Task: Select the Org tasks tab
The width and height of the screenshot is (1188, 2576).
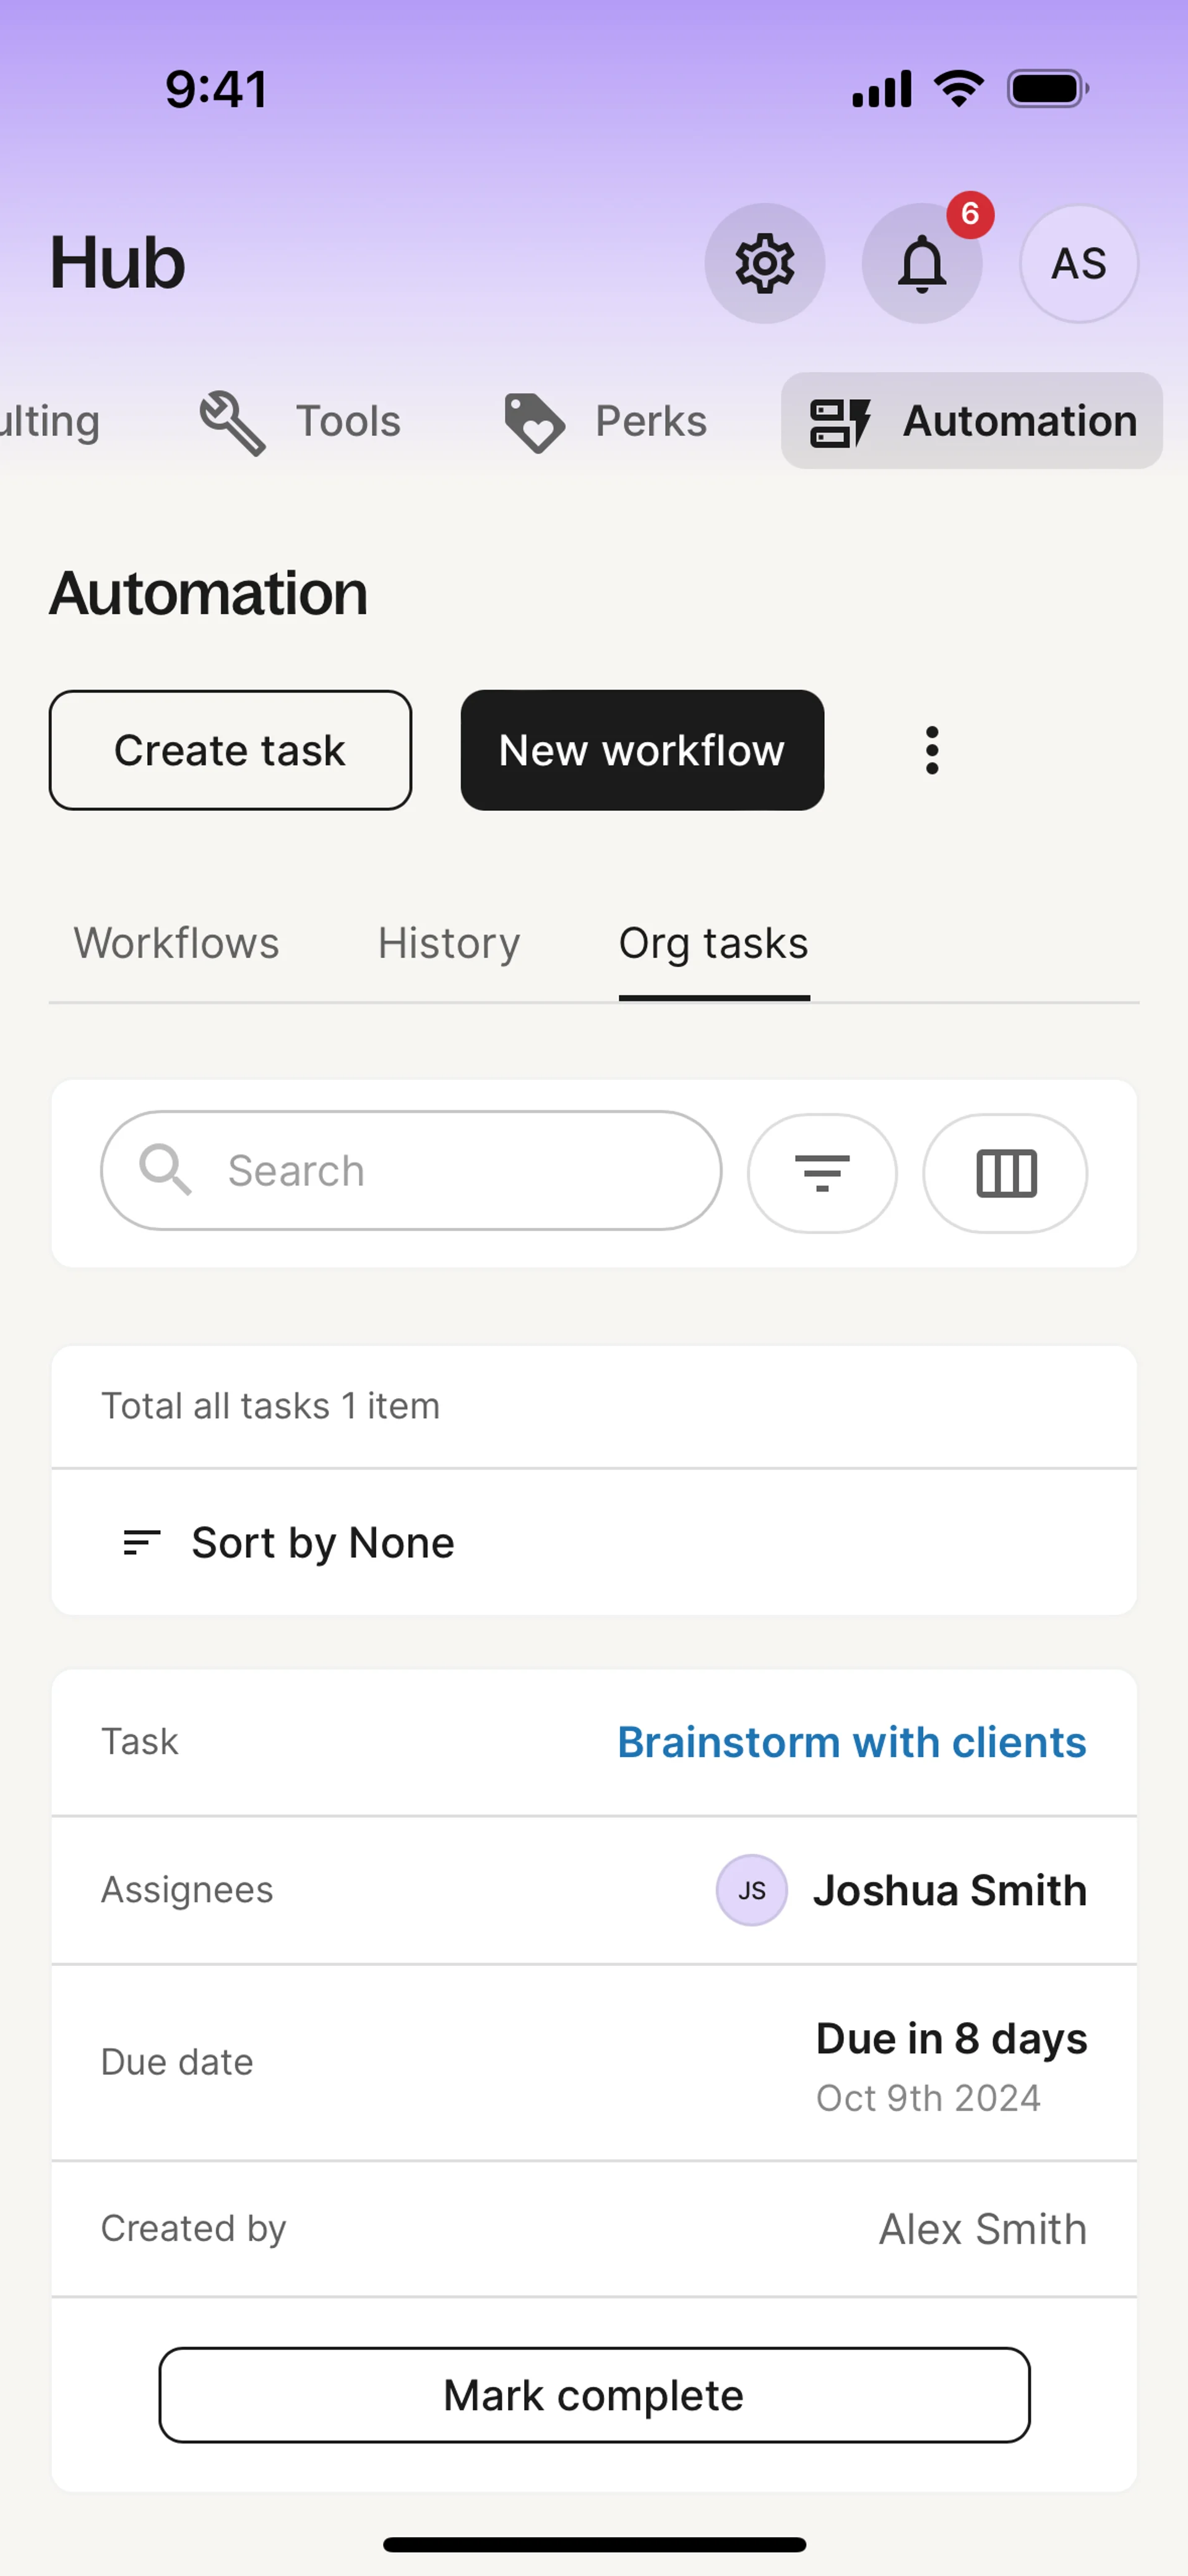Action: tap(713, 943)
